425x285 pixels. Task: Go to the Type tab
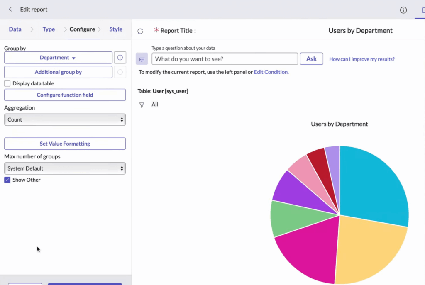(49, 29)
